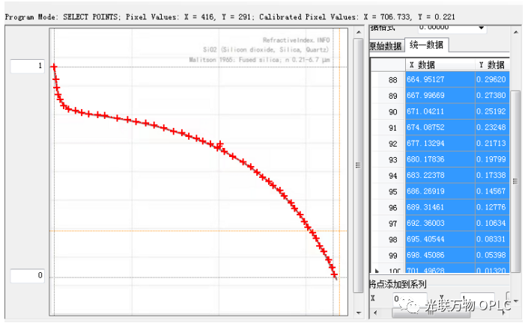This screenshot has height=329, width=528.
Task: Click the X 数据 column header
Action: 440,65
